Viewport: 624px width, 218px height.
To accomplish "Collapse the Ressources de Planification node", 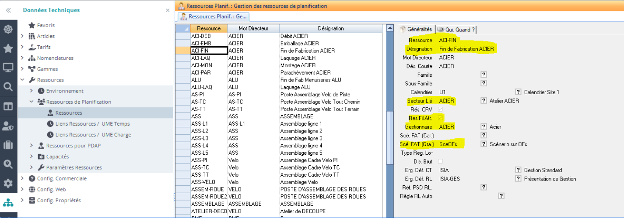I will tap(32, 102).
